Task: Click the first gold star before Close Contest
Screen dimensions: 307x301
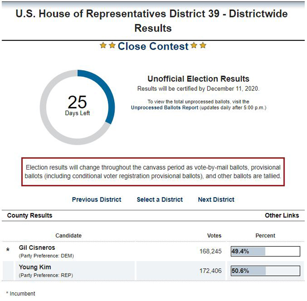Action: pos(103,46)
